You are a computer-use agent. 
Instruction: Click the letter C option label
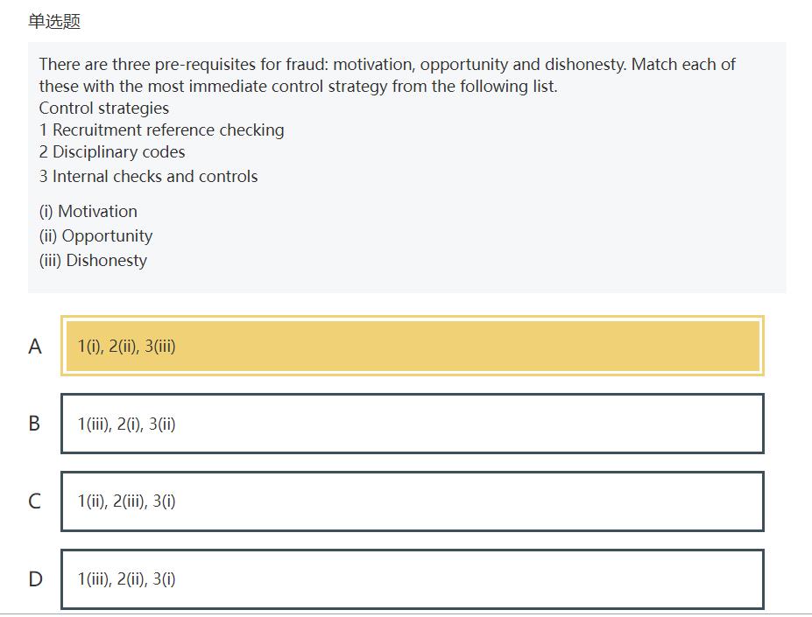[35, 501]
